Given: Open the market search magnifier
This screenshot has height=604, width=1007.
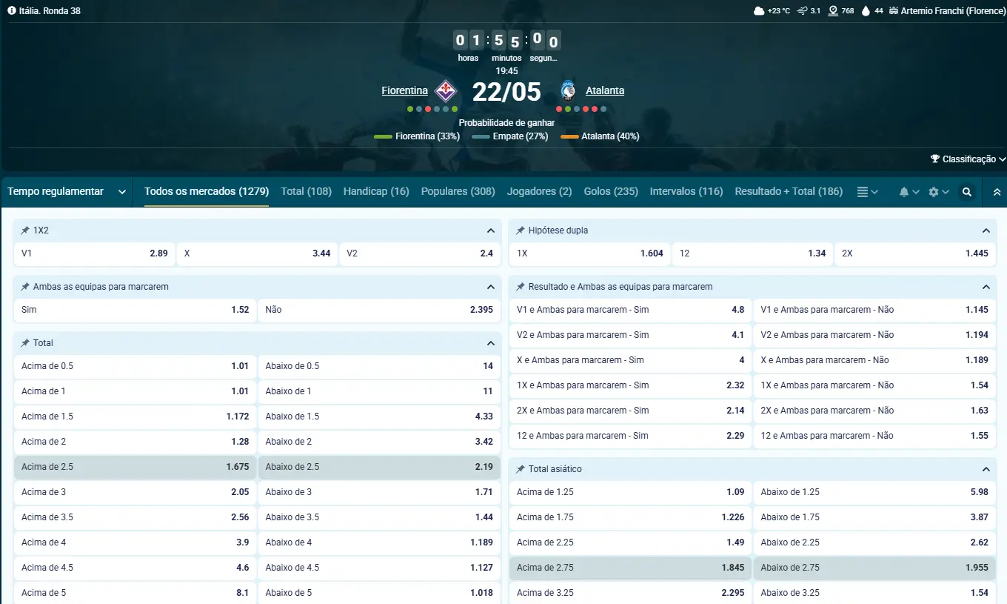Looking at the screenshot, I should point(967,192).
